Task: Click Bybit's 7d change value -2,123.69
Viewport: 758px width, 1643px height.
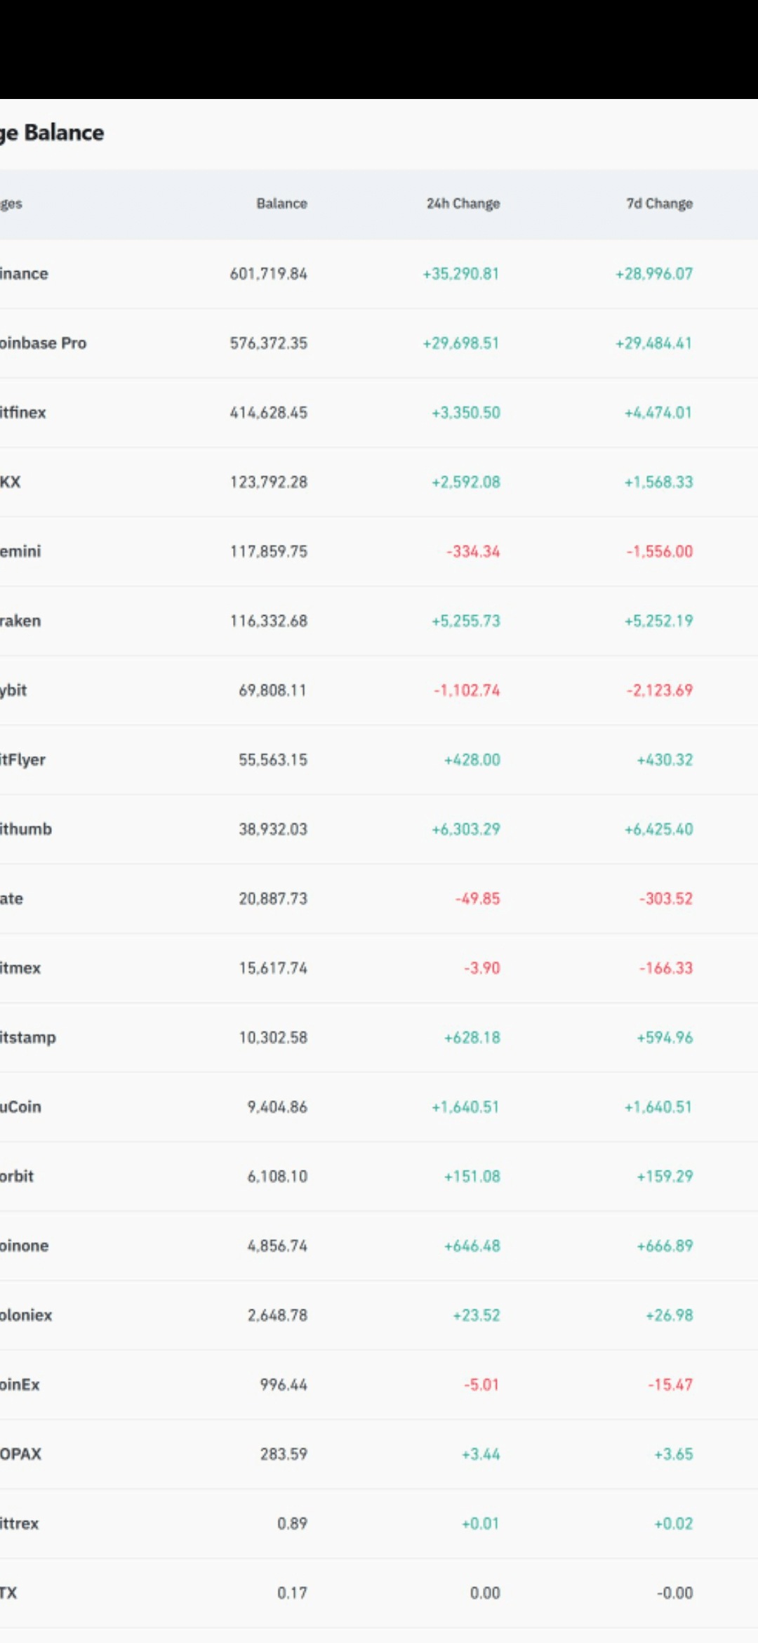Action: (x=659, y=690)
